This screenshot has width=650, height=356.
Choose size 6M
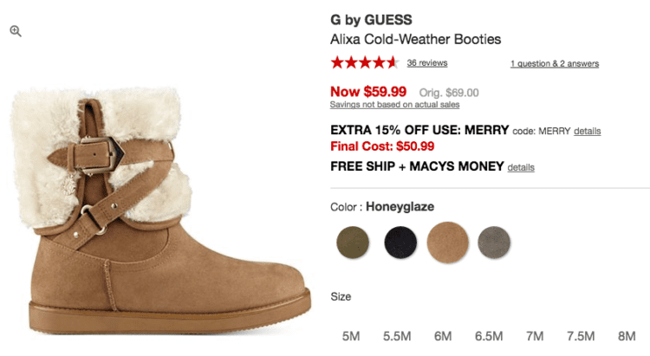tap(443, 336)
